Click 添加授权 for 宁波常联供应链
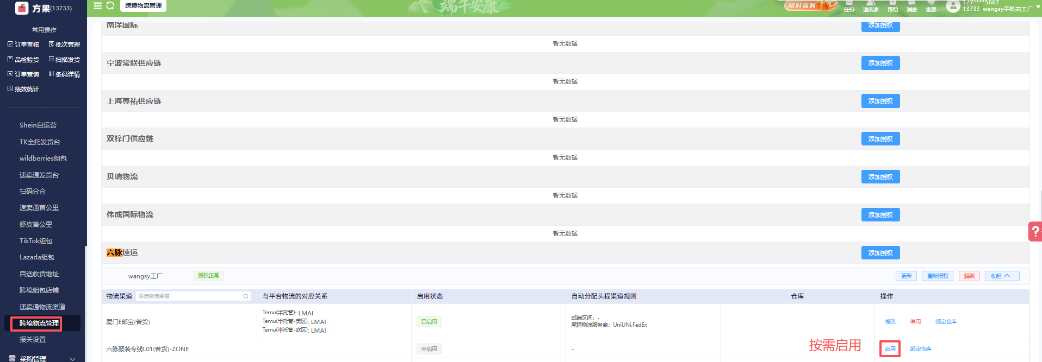The height and width of the screenshot is (362, 1042). [x=880, y=63]
